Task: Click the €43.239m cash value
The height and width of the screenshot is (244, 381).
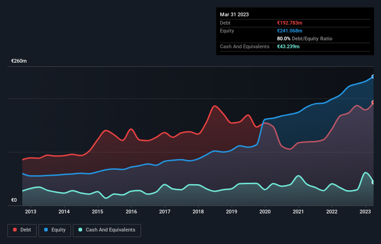Action: click(x=288, y=46)
